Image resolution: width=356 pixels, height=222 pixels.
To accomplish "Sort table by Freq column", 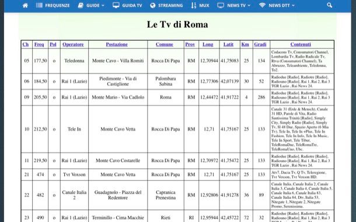I will [39, 44].
